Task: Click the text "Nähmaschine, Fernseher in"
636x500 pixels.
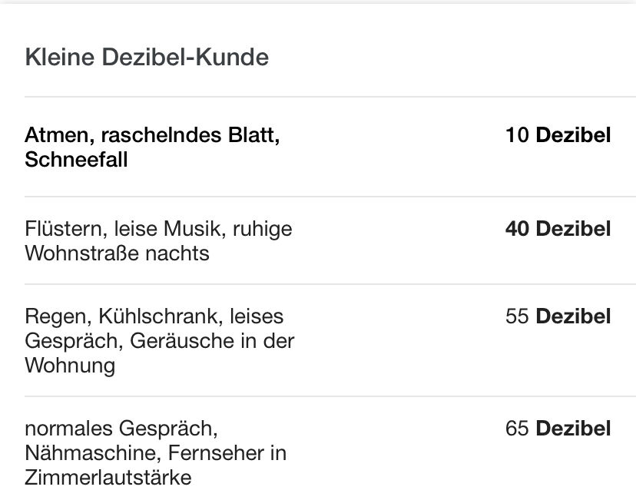Action: (x=155, y=453)
